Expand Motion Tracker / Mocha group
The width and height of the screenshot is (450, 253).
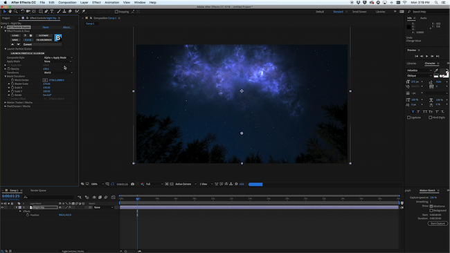coord(6,102)
